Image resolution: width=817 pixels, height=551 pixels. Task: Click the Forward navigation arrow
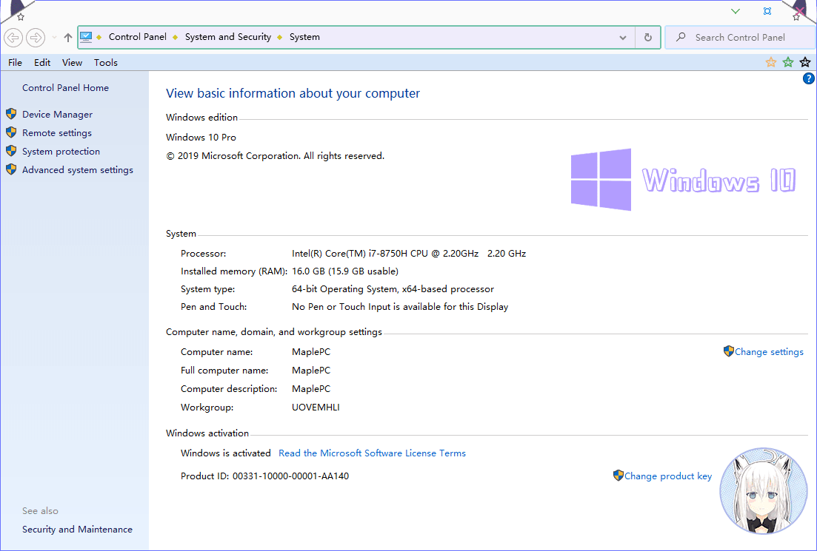coord(36,38)
